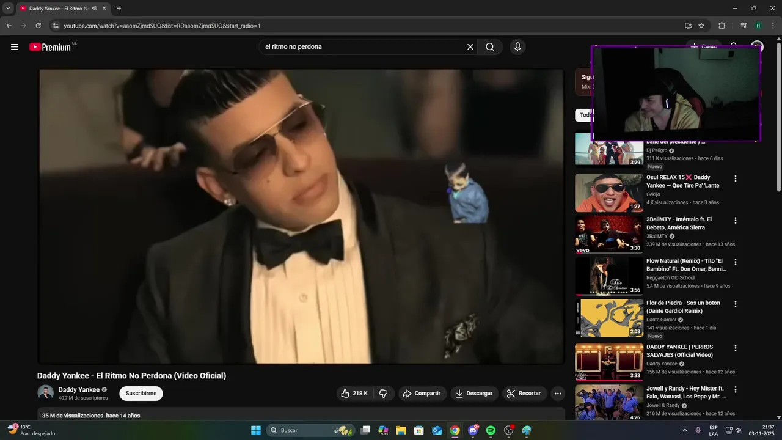Open Windows Start menu

click(x=256, y=430)
